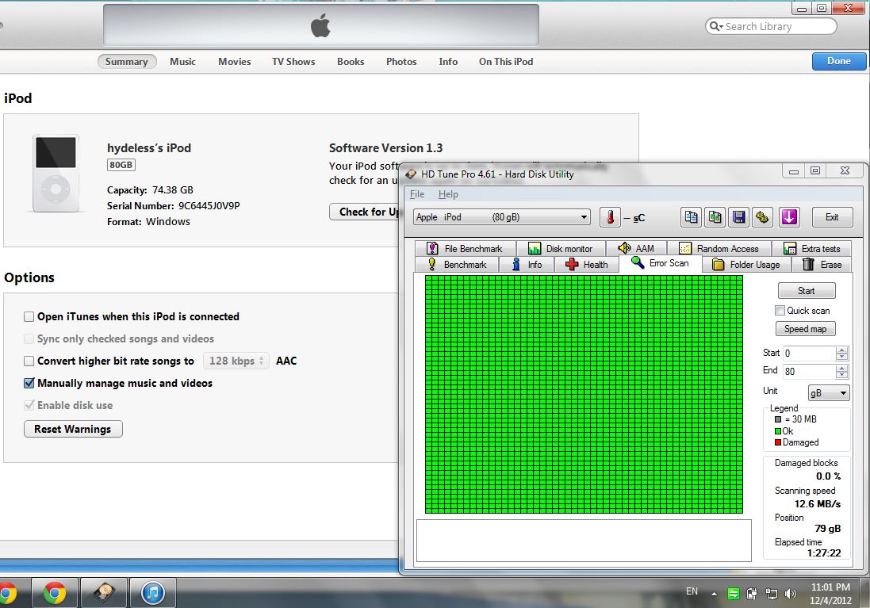Click the volume speaker tray icon
Image resolution: width=870 pixels, height=608 pixels.
click(791, 595)
